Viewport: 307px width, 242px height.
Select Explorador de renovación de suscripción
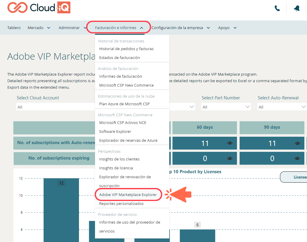(125, 181)
